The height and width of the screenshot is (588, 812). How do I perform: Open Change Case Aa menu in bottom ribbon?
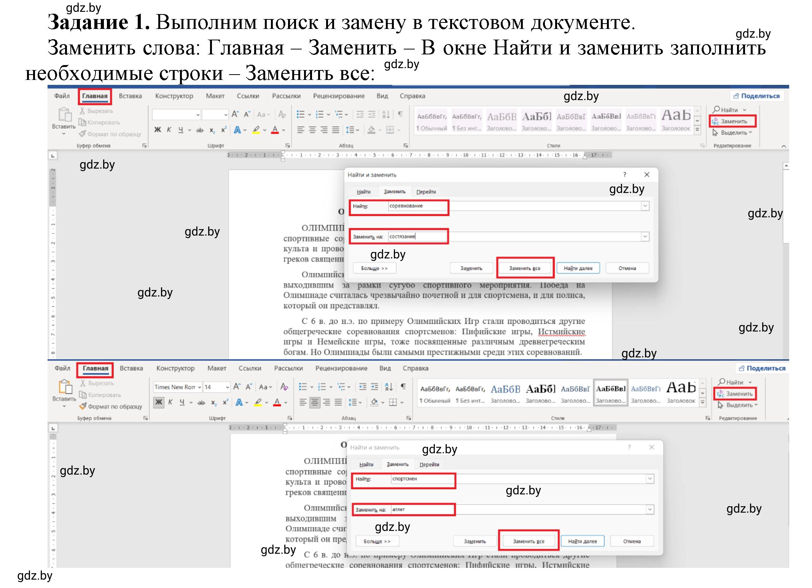(x=265, y=387)
